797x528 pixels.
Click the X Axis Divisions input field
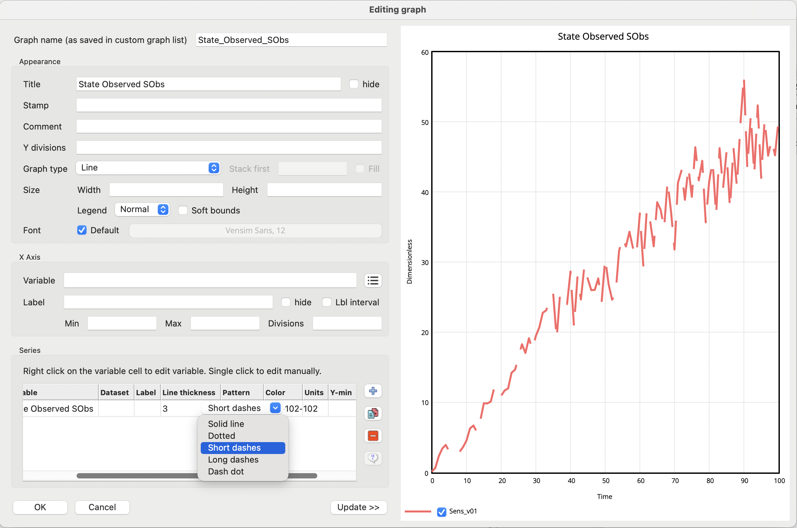click(x=347, y=323)
